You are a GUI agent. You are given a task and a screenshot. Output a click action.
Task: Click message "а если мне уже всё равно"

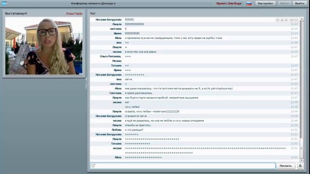click(x=140, y=52)
